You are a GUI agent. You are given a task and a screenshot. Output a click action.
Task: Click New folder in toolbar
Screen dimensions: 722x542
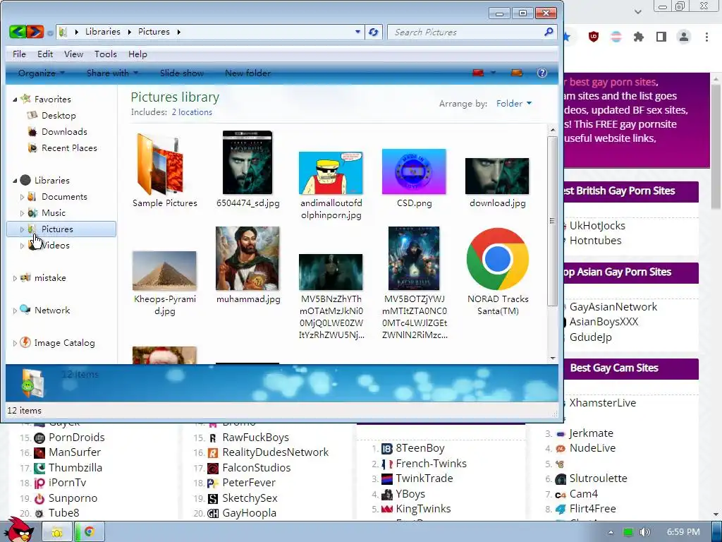(247, 73)
